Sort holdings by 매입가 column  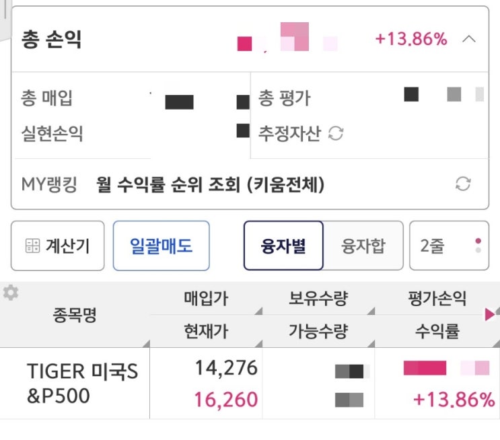[205, 299]
